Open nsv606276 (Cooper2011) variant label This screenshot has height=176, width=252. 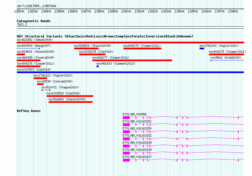(36, 63)
